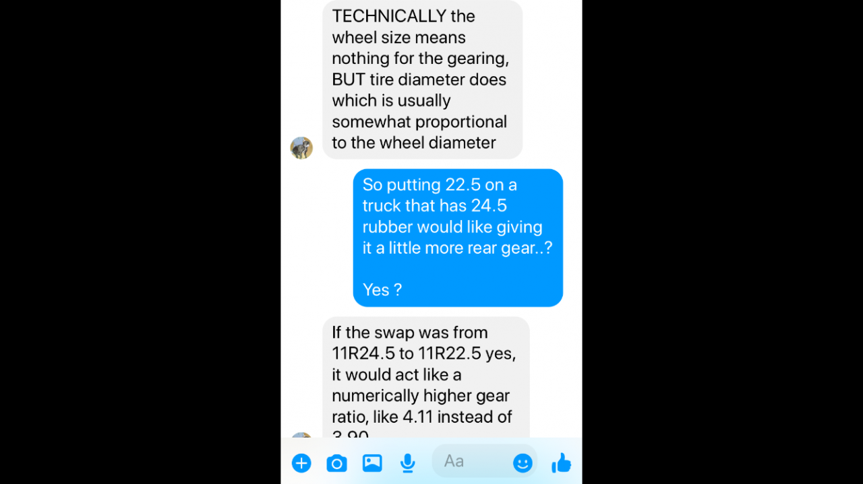Tap the 'to the wheel diameter' text line
863x484 pixels.
coord(414,143)
